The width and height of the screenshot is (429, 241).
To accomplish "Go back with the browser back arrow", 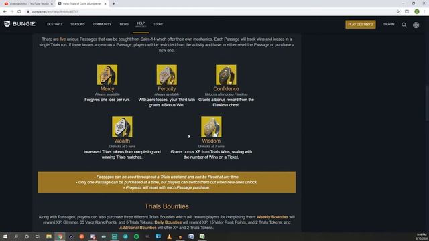I will pos(5,12).
